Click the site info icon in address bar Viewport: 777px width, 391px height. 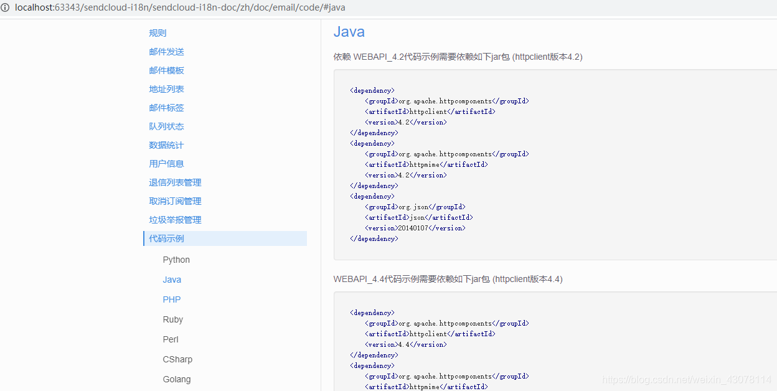6,8
